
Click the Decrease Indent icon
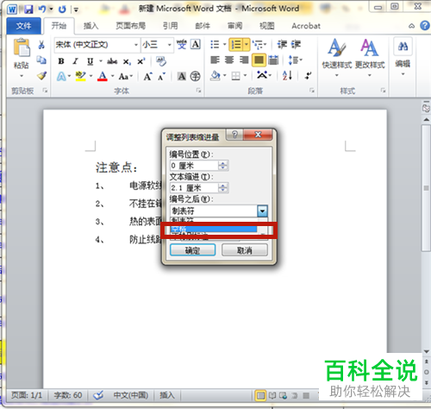click(x=282, y=45)
